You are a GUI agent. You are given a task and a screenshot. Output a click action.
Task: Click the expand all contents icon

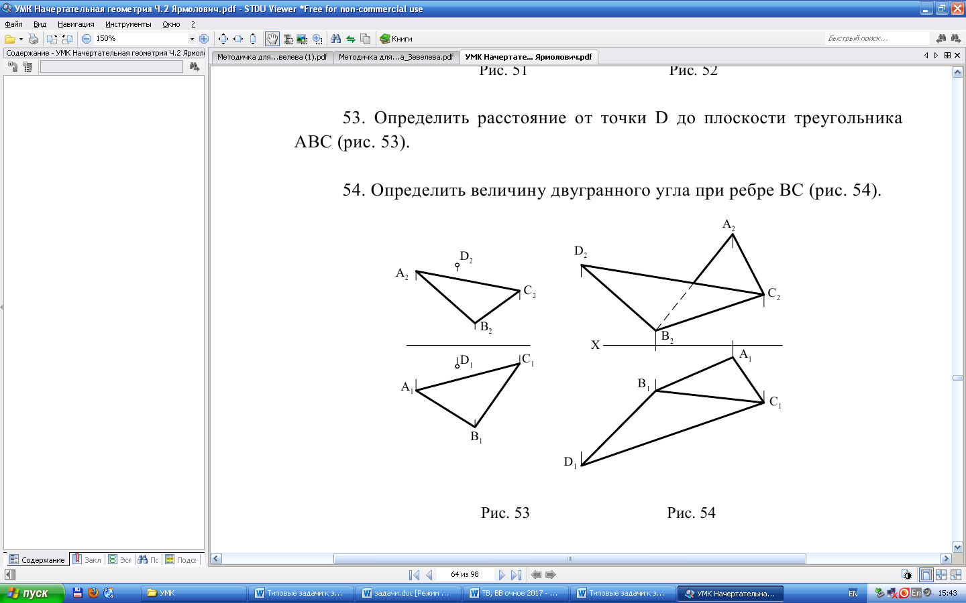pyautogui.click(x=13, y=66)
